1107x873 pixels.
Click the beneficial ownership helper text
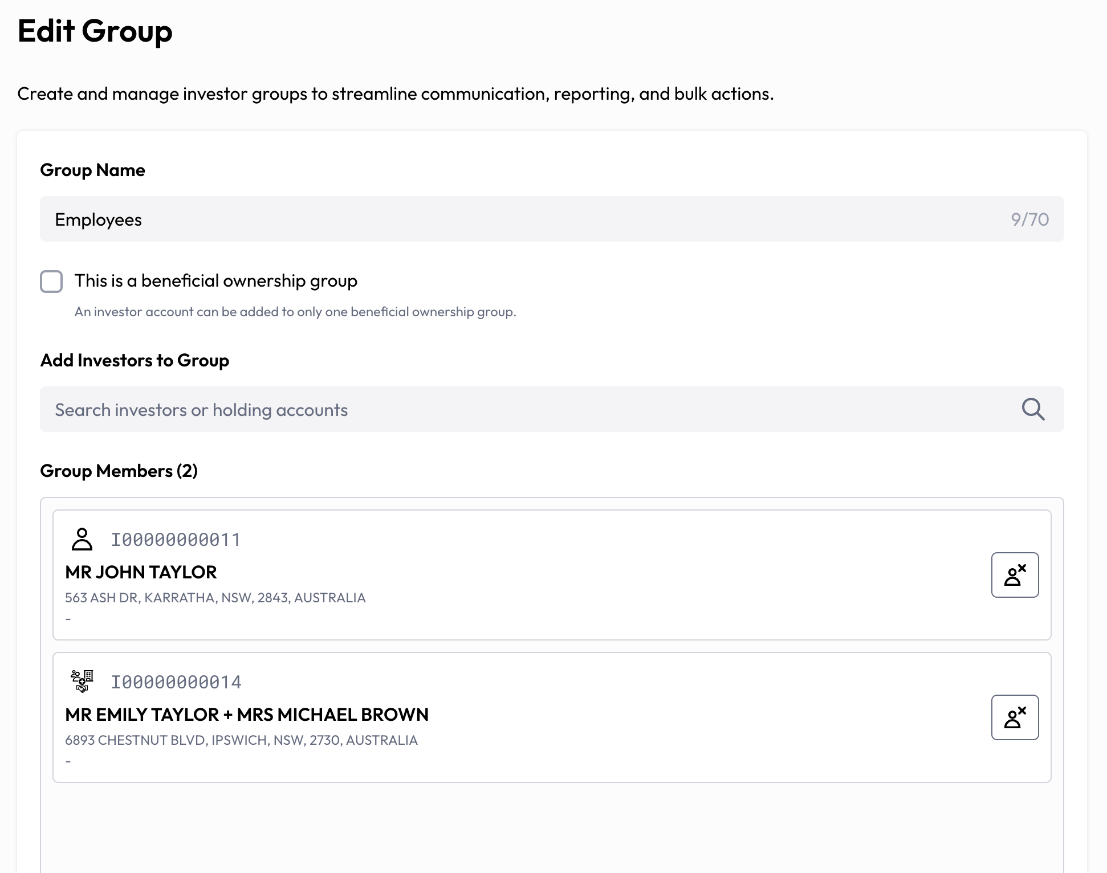tap(295, 312)
